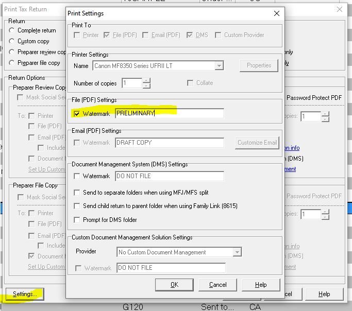Open Help in Print Settings dialog
This screenshot has width=352, height=311.
point(261,285)
